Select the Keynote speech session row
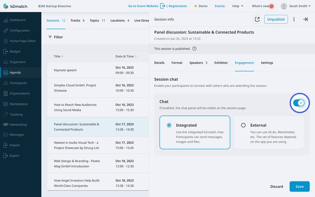This screenshot has width=315, height=197. (x=98, y=70)
